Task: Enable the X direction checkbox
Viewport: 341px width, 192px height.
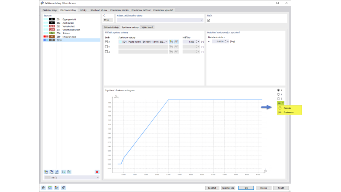Action: (106, 42)
